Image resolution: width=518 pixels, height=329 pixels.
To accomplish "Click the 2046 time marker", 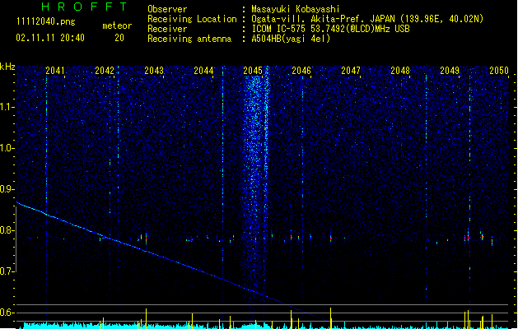I will click(x=301, y=71).
